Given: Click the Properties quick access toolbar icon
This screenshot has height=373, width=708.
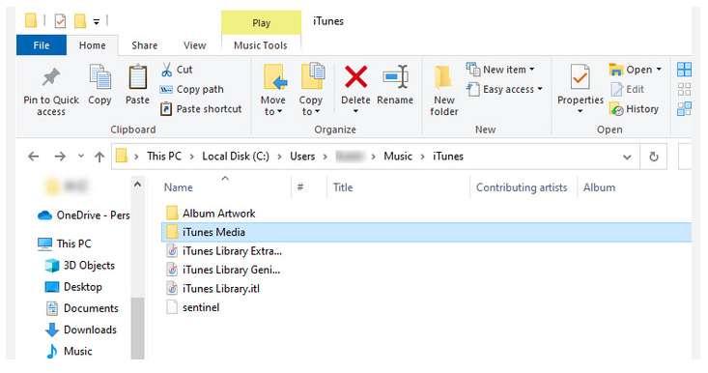Looking at the screenshot, I should tap(60, 20).
